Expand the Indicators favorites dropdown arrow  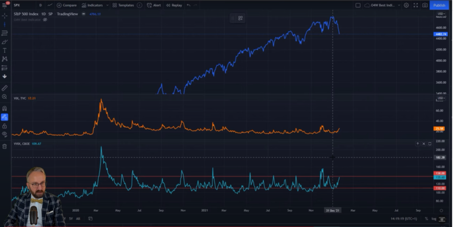pos(106,5)
